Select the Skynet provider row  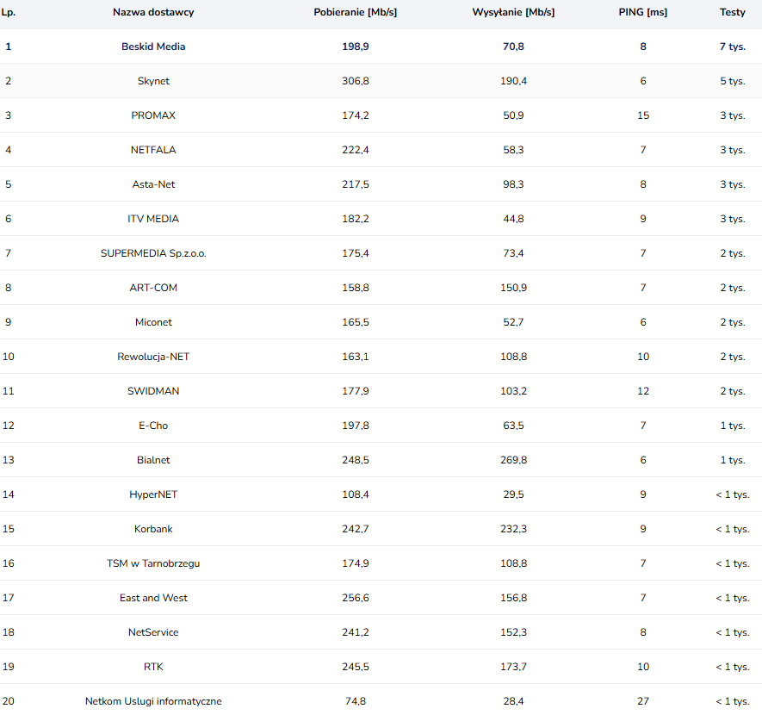[381, 81]
